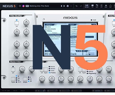The height and width of the screenshot is (95, 115).
Task: Click the reverb pre-dly knob
Action: click(80, 79)
